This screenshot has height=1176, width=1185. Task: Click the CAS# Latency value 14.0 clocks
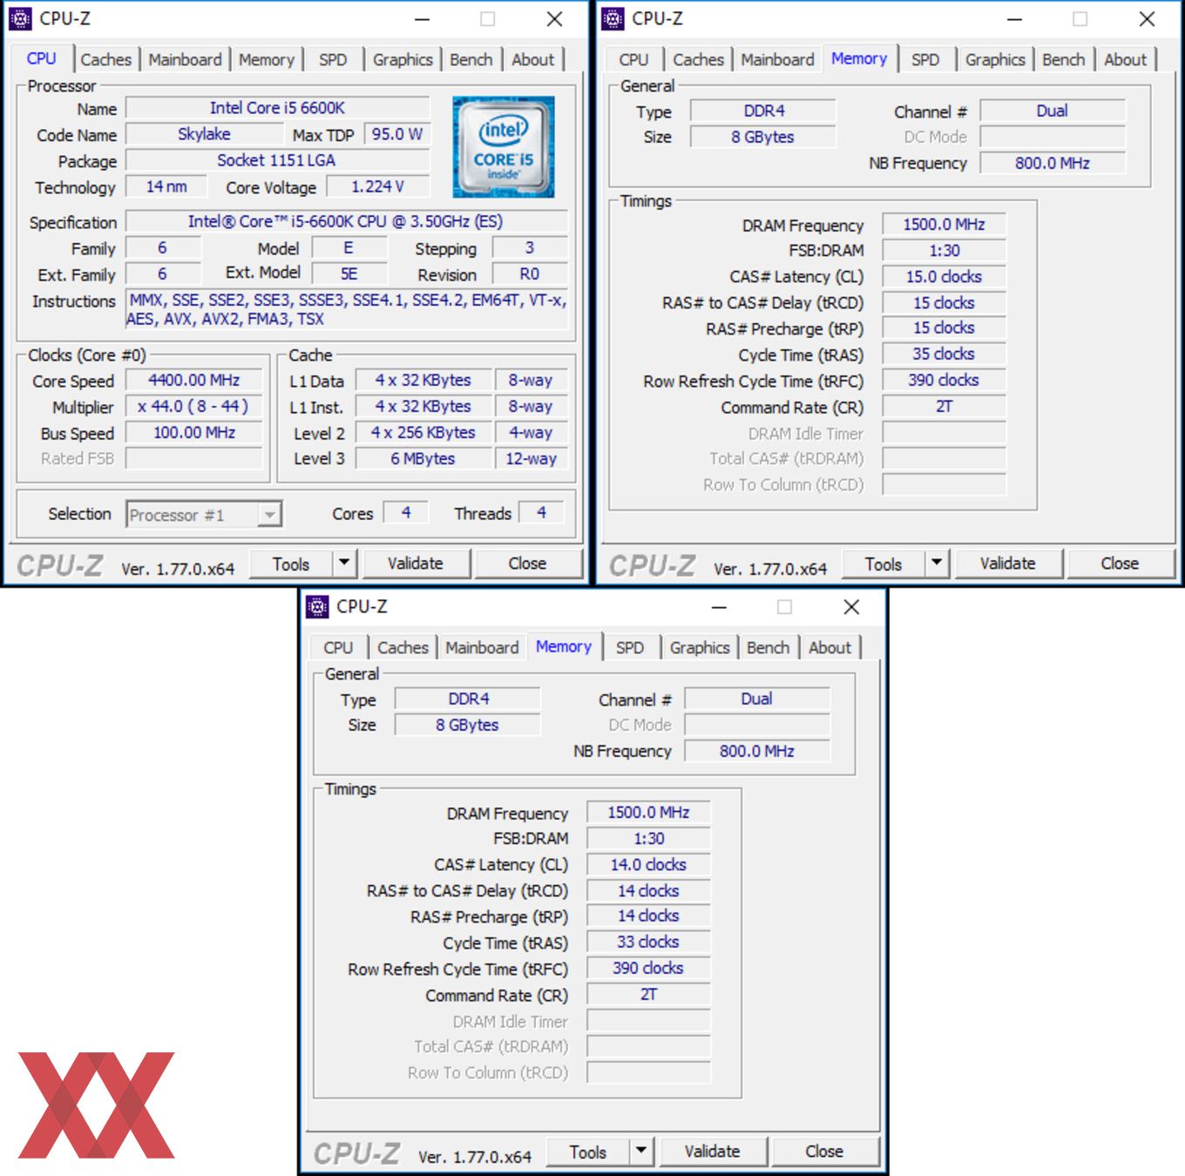[649, 864]
